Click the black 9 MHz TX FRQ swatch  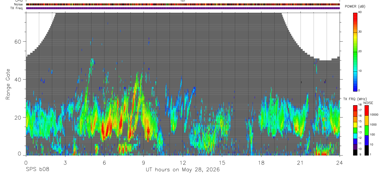(x=355, y=153)
